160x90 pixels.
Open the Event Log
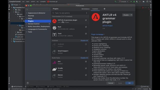pos(144,86)
